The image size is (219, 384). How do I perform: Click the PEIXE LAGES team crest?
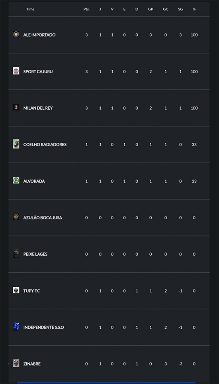[16, 254]
